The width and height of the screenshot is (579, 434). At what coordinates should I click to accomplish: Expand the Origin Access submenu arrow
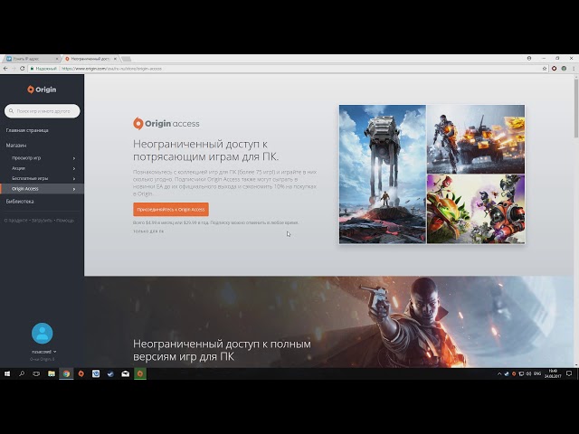pos(74,189)
